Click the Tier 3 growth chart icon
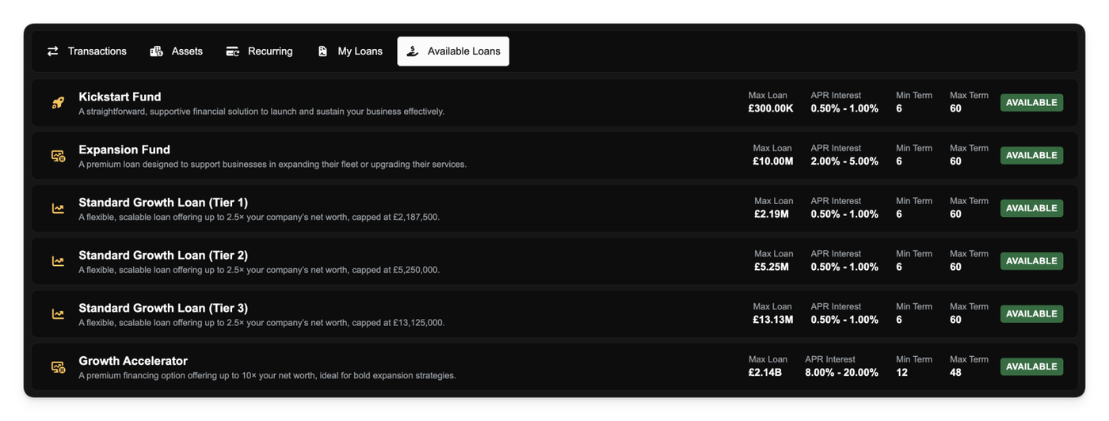The width and height of the screenshot is (1109, 421). coord(58,314)
